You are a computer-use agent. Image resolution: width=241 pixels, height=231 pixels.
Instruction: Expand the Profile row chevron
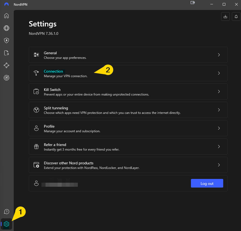coord(219,128)
